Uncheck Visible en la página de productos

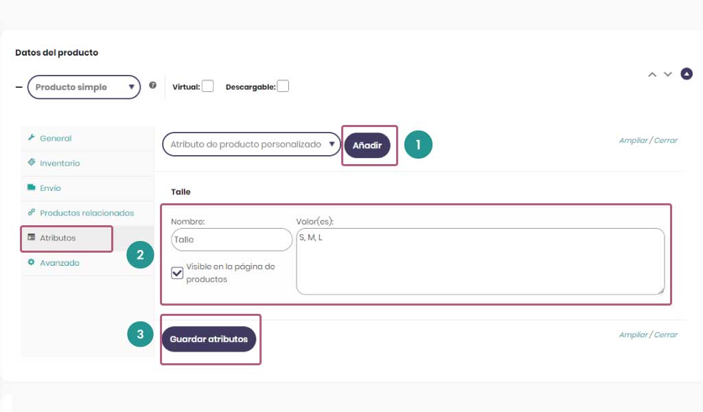(x=177, y=273)
